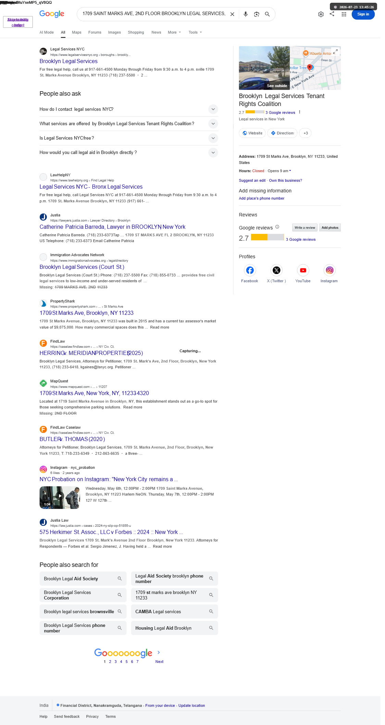
Task: Click Skip to main content link
Action: (x=18, y=22)
